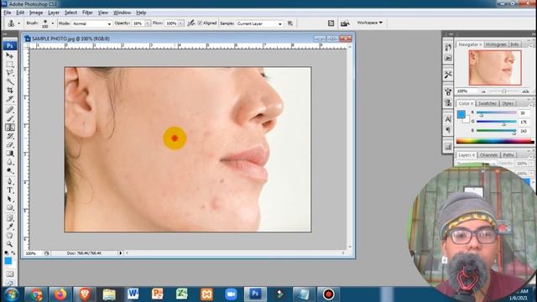Open the Flow slider arrow
The width and height of the screenshot is (537, 302).
[180, 23]
